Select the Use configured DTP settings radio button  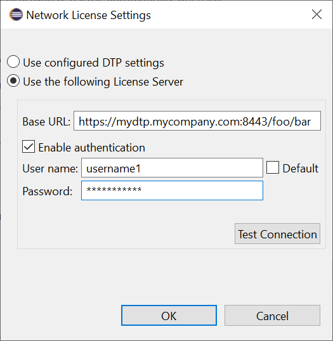pyautogui.click(x=13, y=61)
